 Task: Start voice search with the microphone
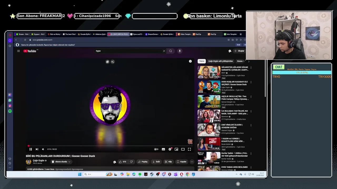coord(180,51)
